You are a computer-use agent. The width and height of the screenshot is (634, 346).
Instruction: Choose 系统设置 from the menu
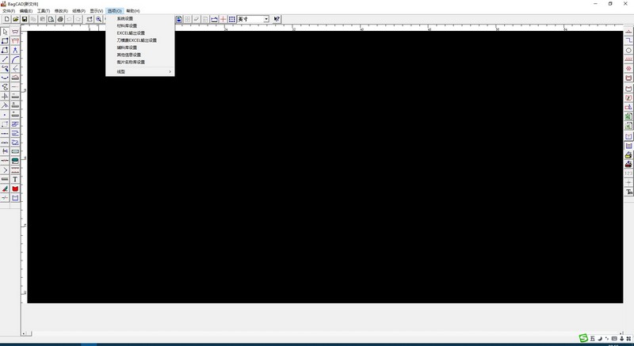click(125, 18)
